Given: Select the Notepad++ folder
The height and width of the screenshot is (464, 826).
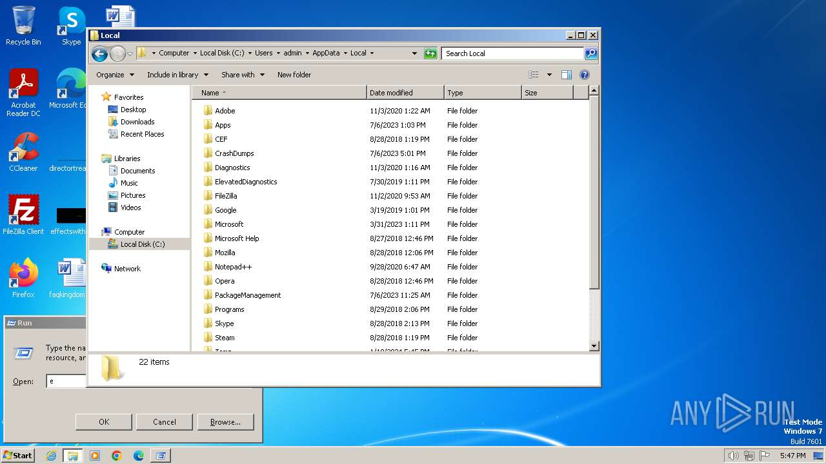Looking at the screenshot, I should pos(233,267).
